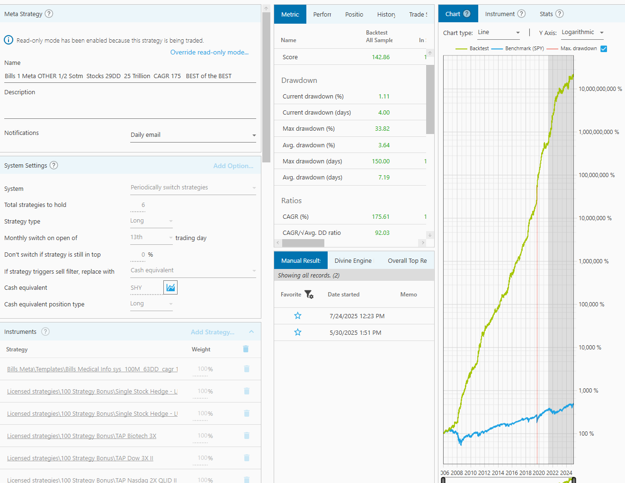Expand the Y Axis Logarithmic dropdown

tap(582, 33)
